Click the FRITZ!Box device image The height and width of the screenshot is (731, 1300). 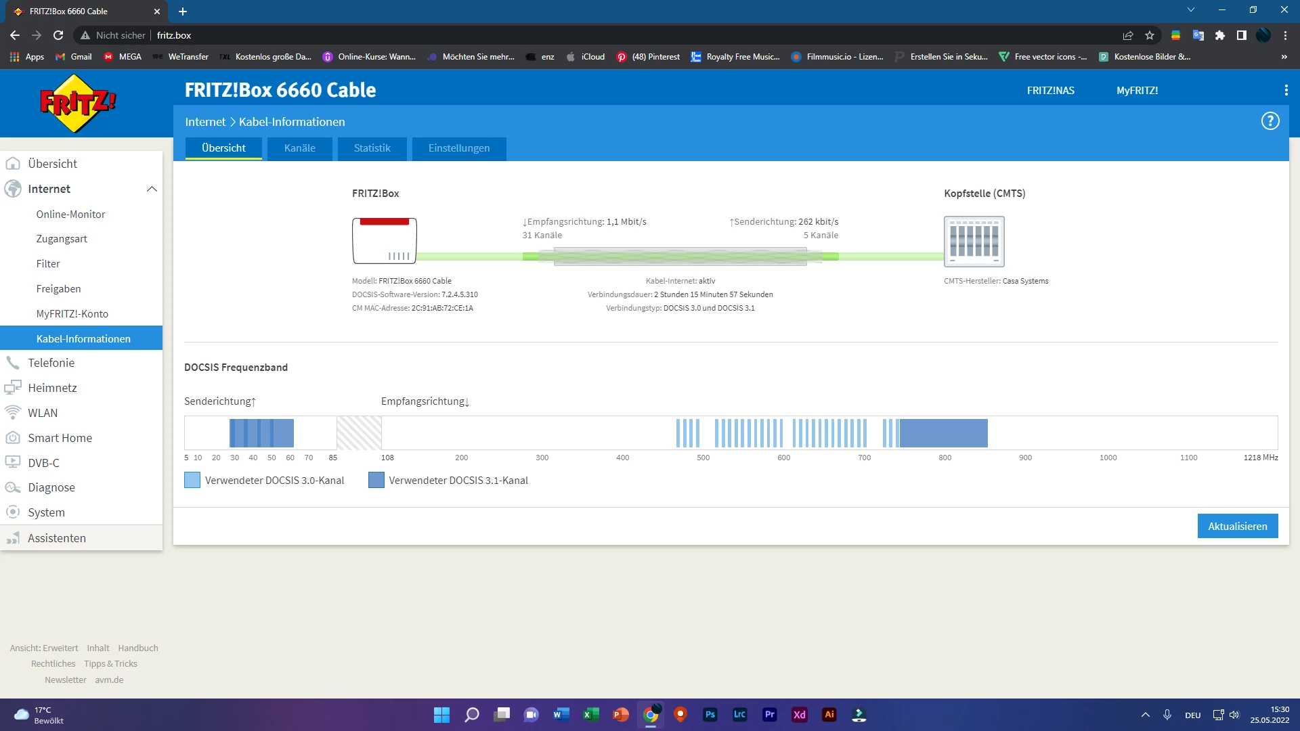(384, 241)
